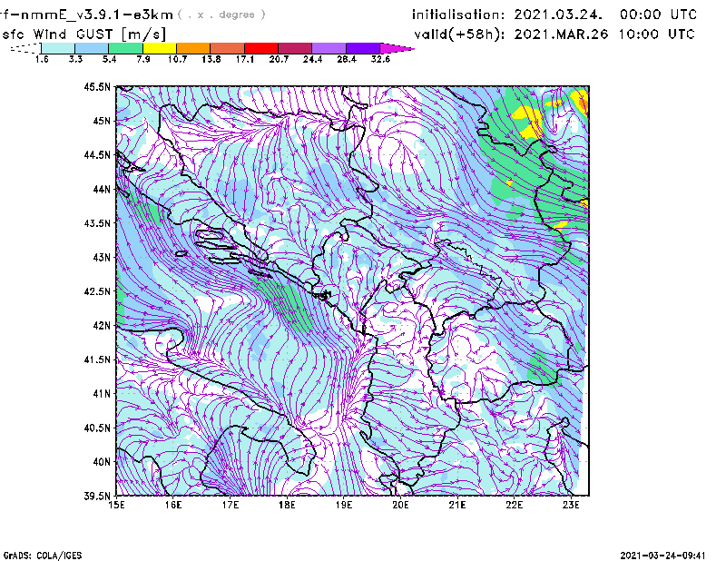Viewport: 726px width, 561px height.
Task: Click the legend value 10.7
Action: (x=177, y=59)
